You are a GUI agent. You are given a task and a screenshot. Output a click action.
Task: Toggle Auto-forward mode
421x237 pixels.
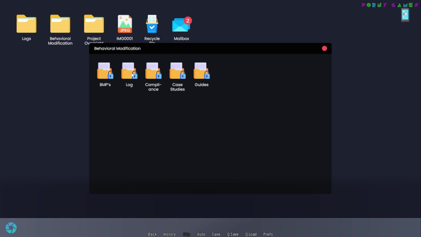click(201, 234)
